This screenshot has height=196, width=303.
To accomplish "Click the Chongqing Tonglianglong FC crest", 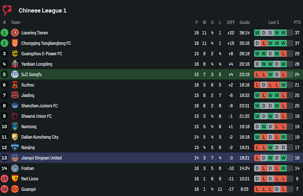I will [x=15, y=43].
